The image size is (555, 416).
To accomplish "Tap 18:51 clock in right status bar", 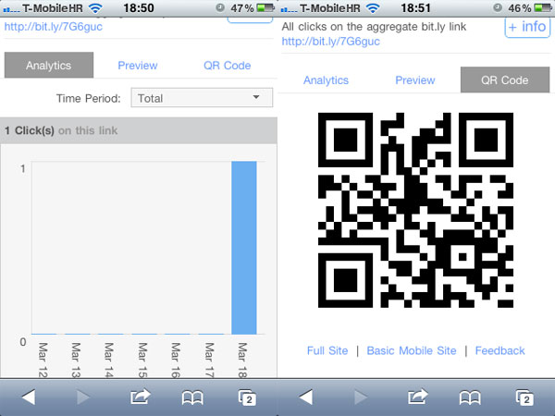I will 415,7.
